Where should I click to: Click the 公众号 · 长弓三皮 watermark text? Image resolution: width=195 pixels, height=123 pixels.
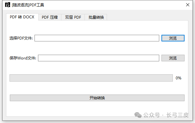click(166, 115)
